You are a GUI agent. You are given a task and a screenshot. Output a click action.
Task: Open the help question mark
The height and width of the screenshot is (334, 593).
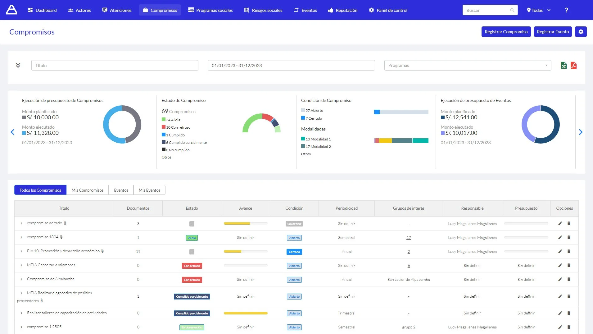[x=566, y=10]
